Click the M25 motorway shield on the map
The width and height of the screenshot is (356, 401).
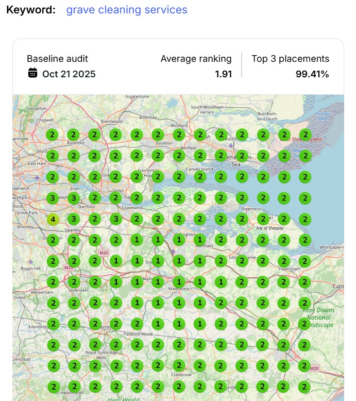(69, 268)
